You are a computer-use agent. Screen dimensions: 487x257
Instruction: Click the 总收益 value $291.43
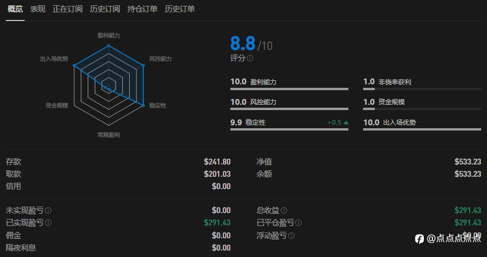tap(468, 210)
